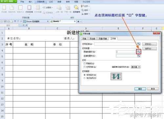This screenshot has height=119, width=164.
Task: Click the Print icon in quick access toolbar
Action: [8, 21]
